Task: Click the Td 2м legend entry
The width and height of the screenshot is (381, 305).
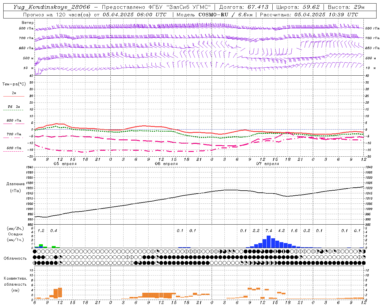Action: [14, 107]
